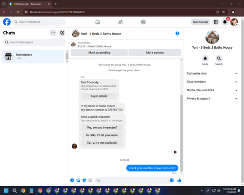Viewport: 244px width, 195px height.
Task: Click the buyer's avatar beside quick responses
Action: [74, 146]
